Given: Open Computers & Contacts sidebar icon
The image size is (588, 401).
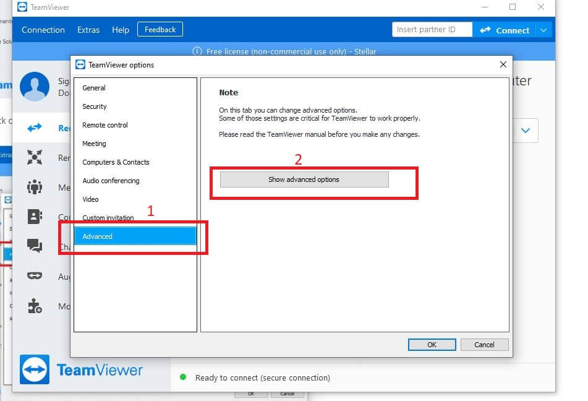Looking at the screenshot, I should pos(35,216).
